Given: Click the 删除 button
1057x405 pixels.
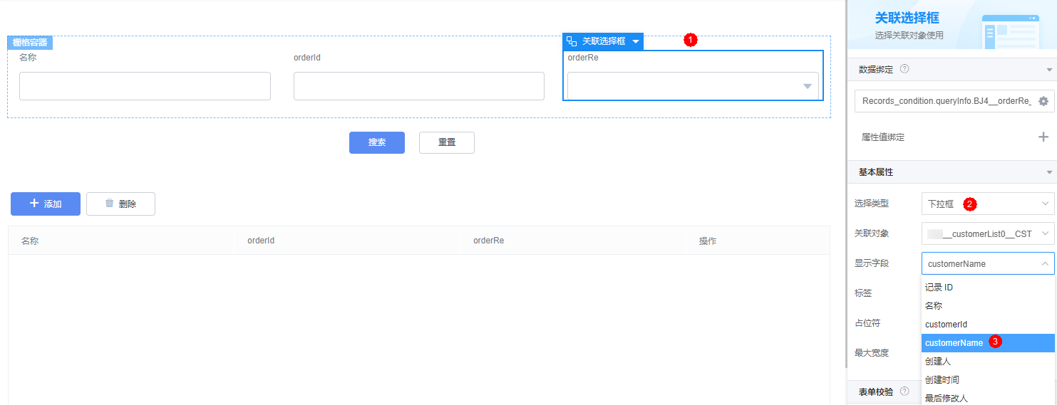Looking at the screenshot, I should pyautogui.click(x=120, y=204).
